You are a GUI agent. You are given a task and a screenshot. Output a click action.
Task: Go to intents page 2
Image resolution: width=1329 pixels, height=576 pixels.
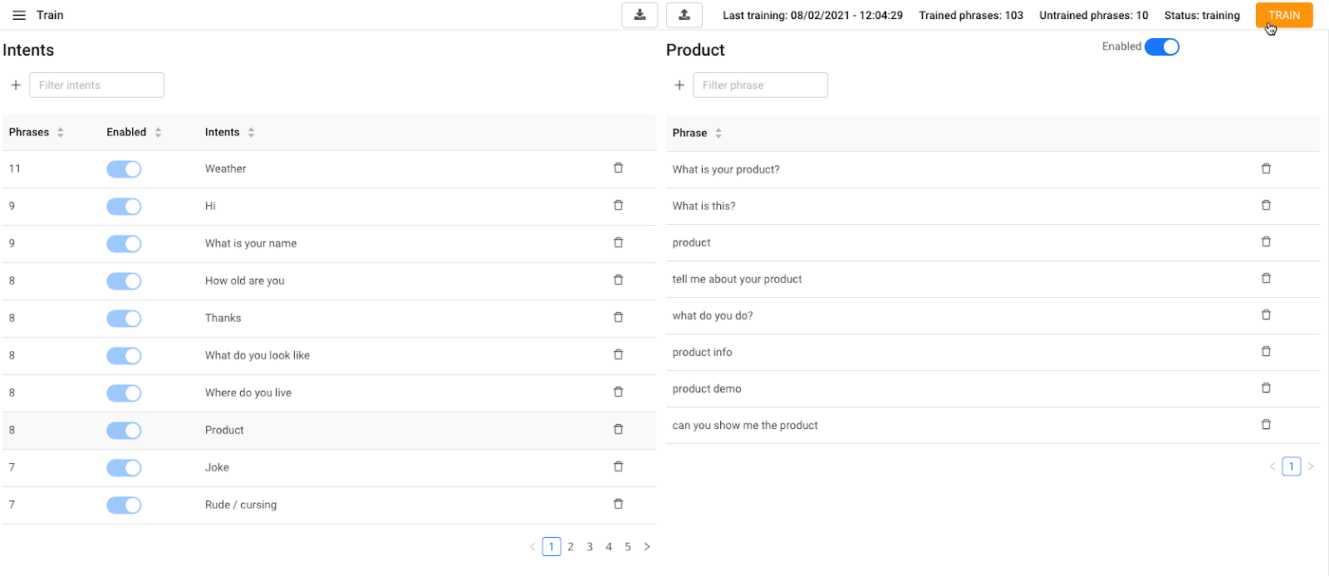[571, 546]
